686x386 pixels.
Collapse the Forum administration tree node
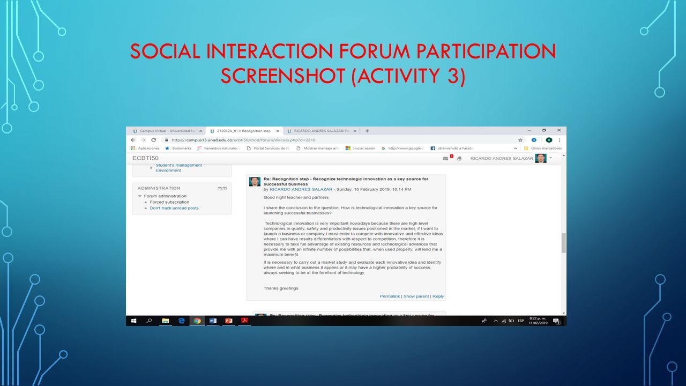point(140,196)
